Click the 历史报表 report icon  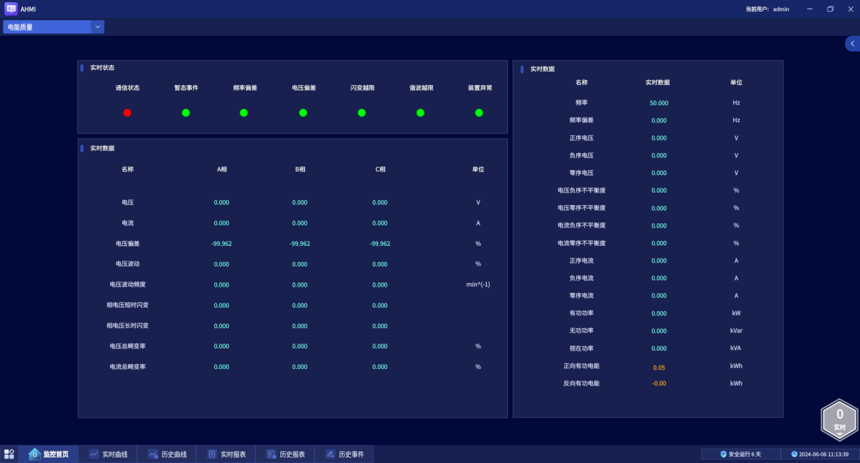tap(271, 455)
